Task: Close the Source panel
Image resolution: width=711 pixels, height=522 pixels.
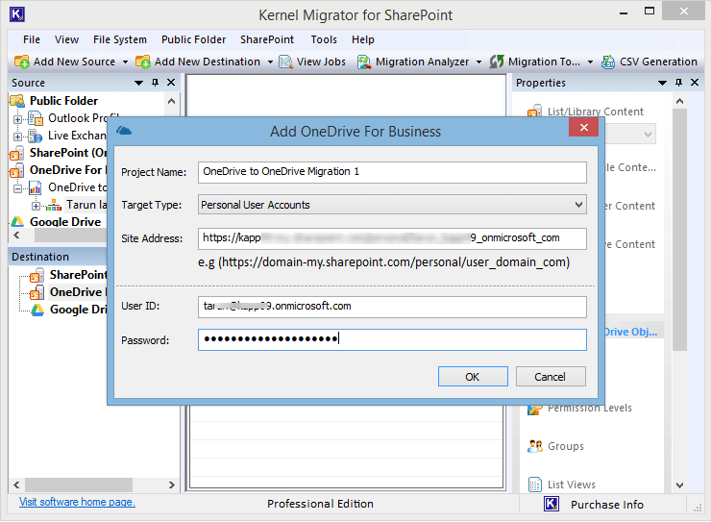Action: (171, 82)
